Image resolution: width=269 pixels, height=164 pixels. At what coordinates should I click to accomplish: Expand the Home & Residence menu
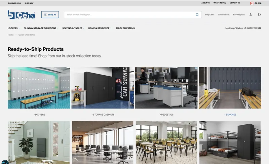[100, 28]
